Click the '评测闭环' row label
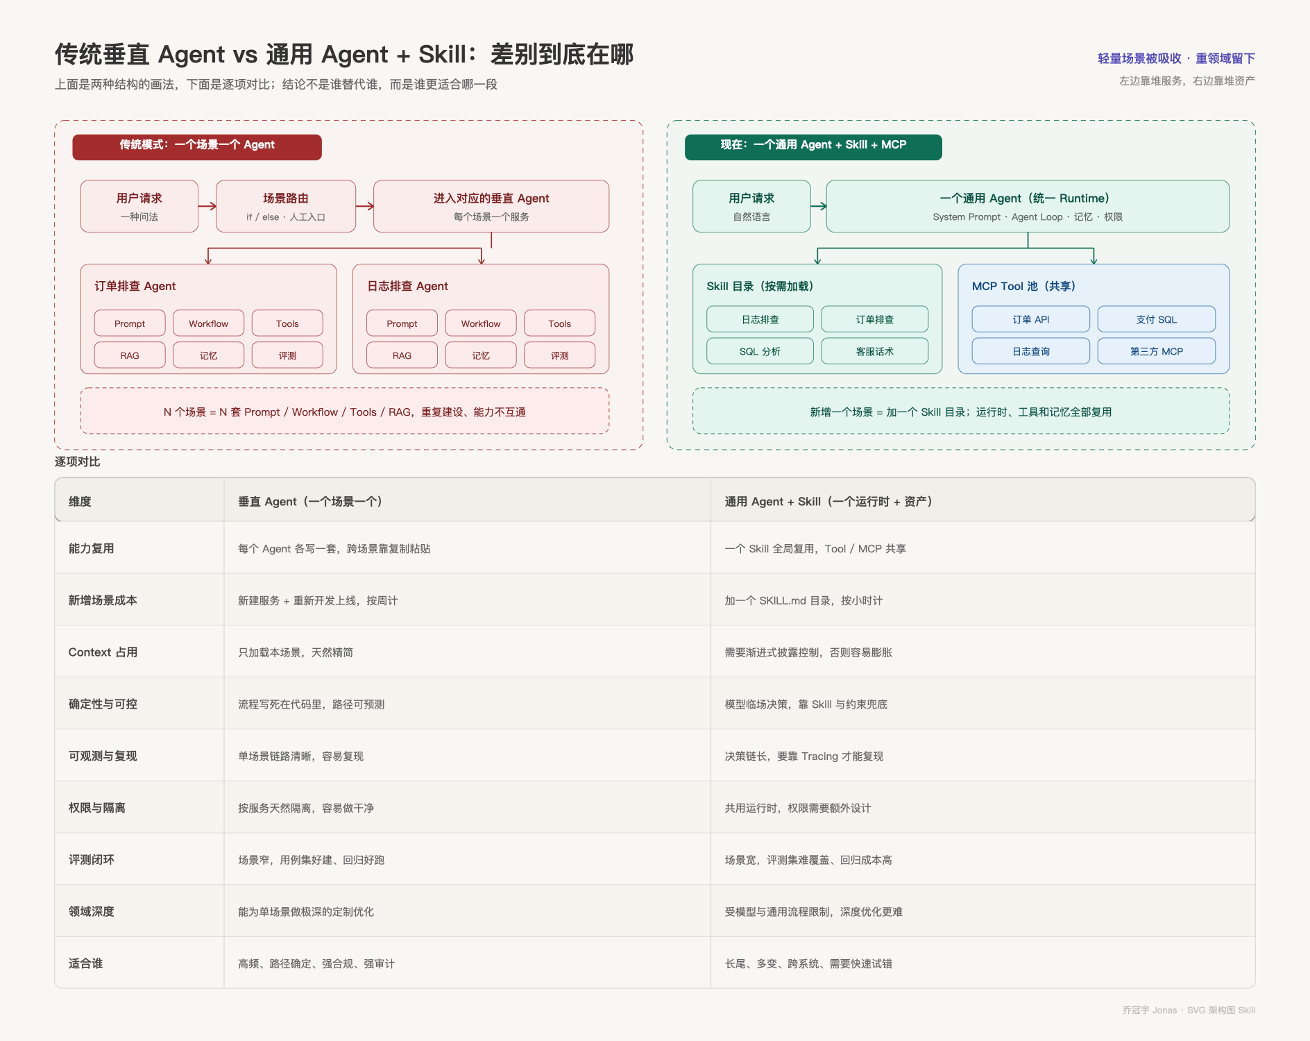This screenshot has height=1041, width=1310. pyautogui.click(x=92, y=860)
